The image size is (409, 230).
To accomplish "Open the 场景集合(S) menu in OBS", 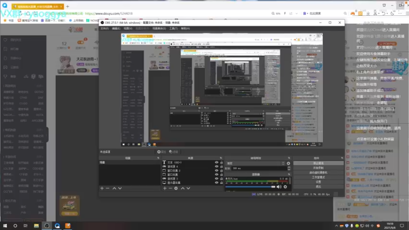I will pos(159,29).
